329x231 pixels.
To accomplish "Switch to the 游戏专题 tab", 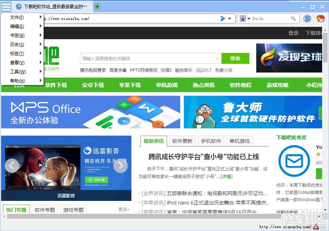I will (73, 209).
